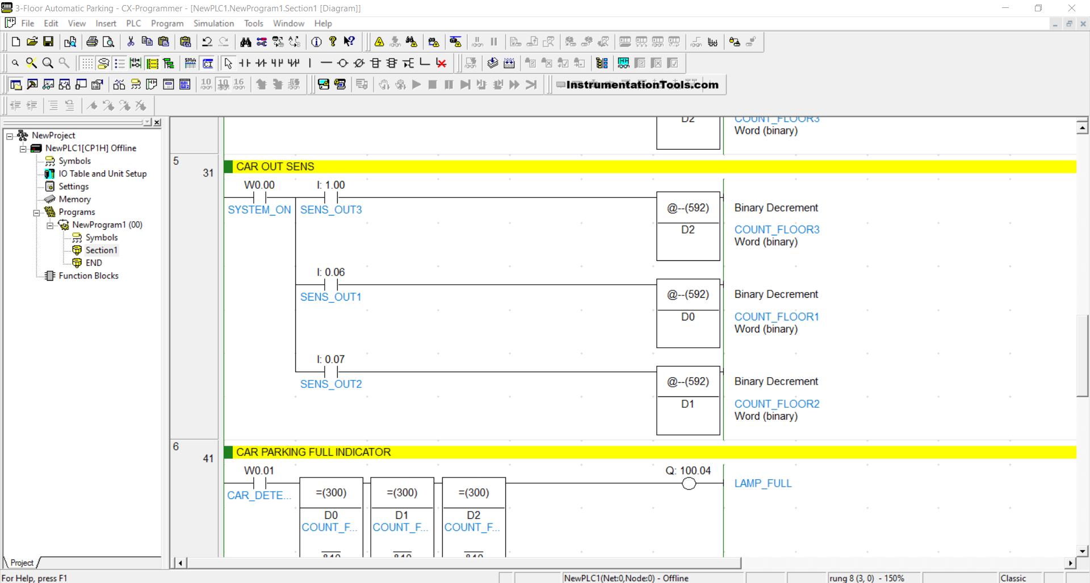Viewport: 1090px width, 583px height.
Task: Open the Simulation menu
Action: coord(213,23)
